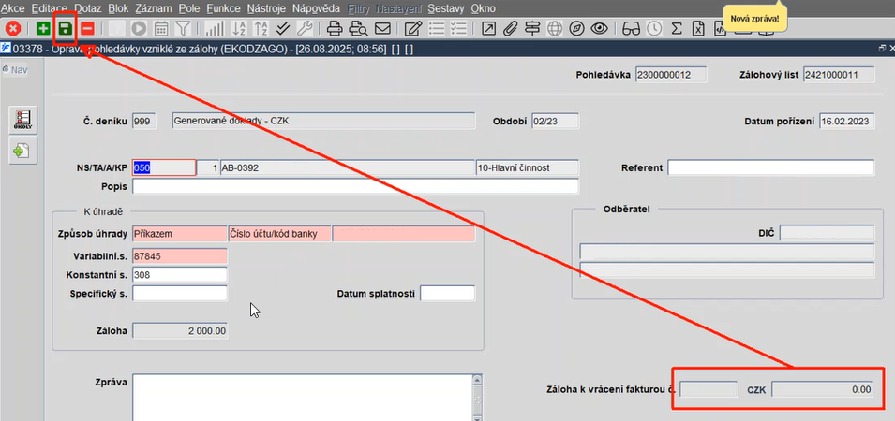Save changes with the green floppy disk icon
This screenshot has height=421, width=895.
click(65, 28)
